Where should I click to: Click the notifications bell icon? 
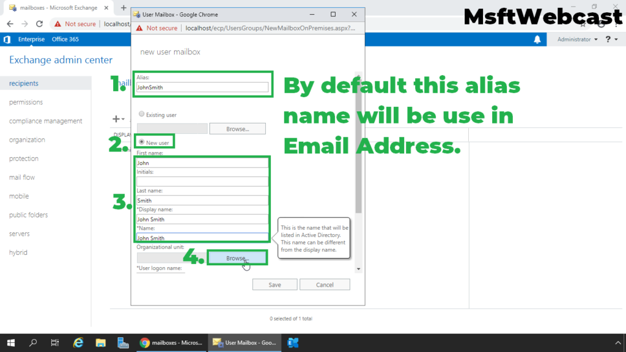[537, 39]
